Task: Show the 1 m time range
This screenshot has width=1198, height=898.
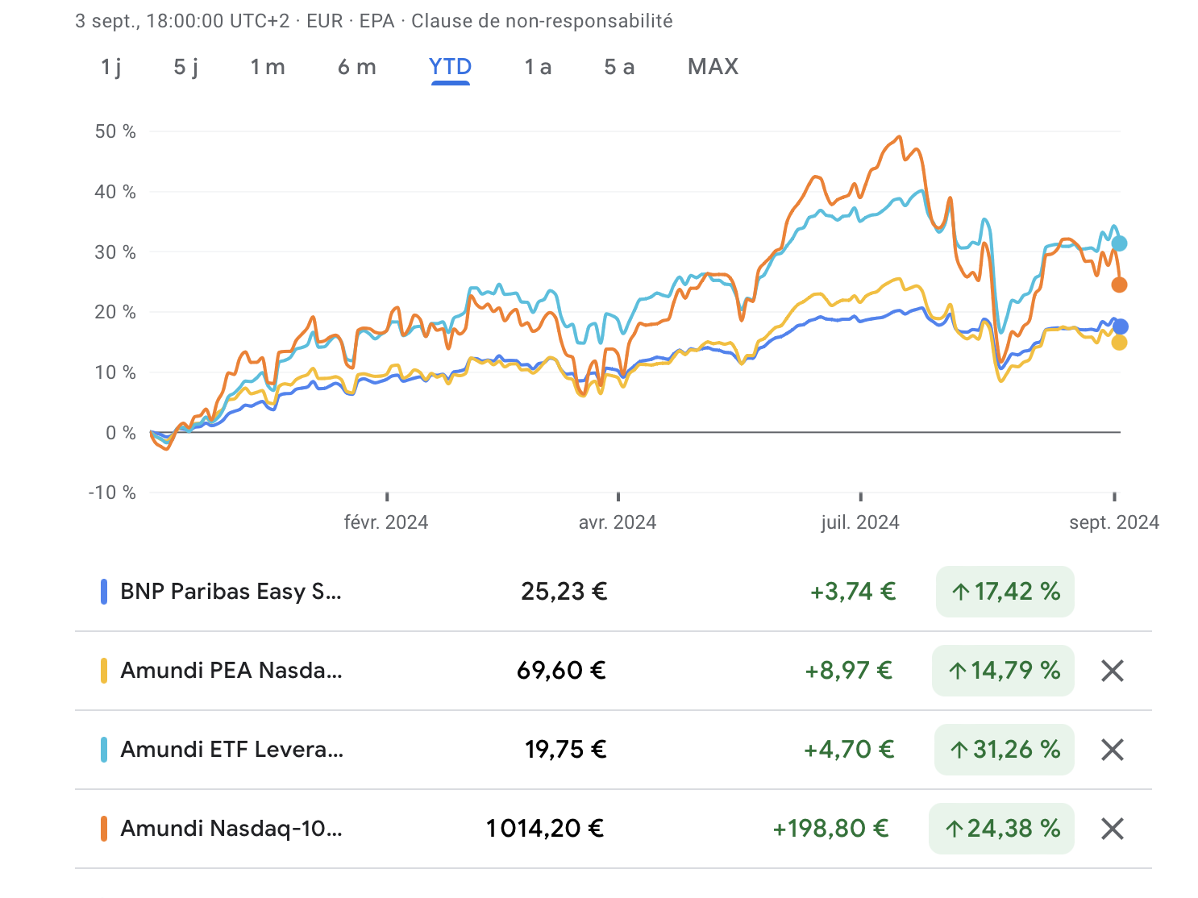Action: pyautogui.click(x=268, y=67)
